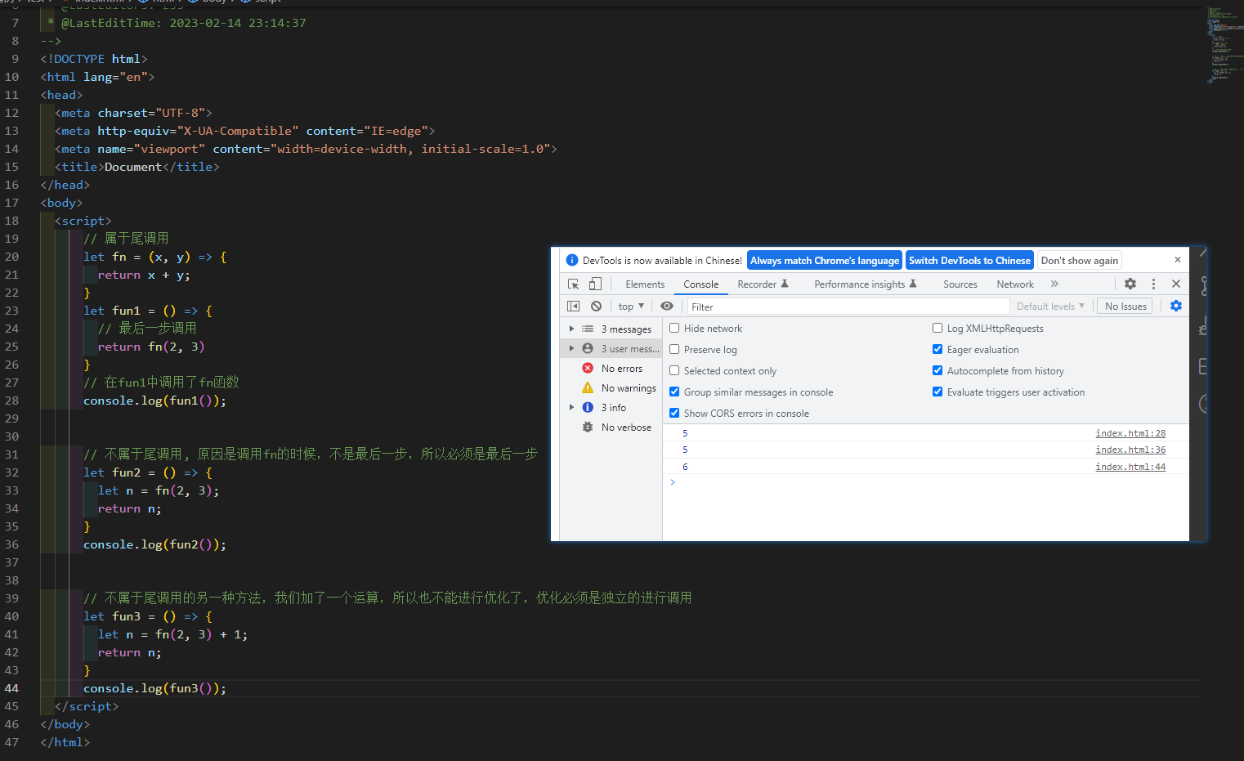Viewport: 1244px width, 761px height.
Task: Dismiss the Chinese language infobar
Action: click(x=1178, y=260)
